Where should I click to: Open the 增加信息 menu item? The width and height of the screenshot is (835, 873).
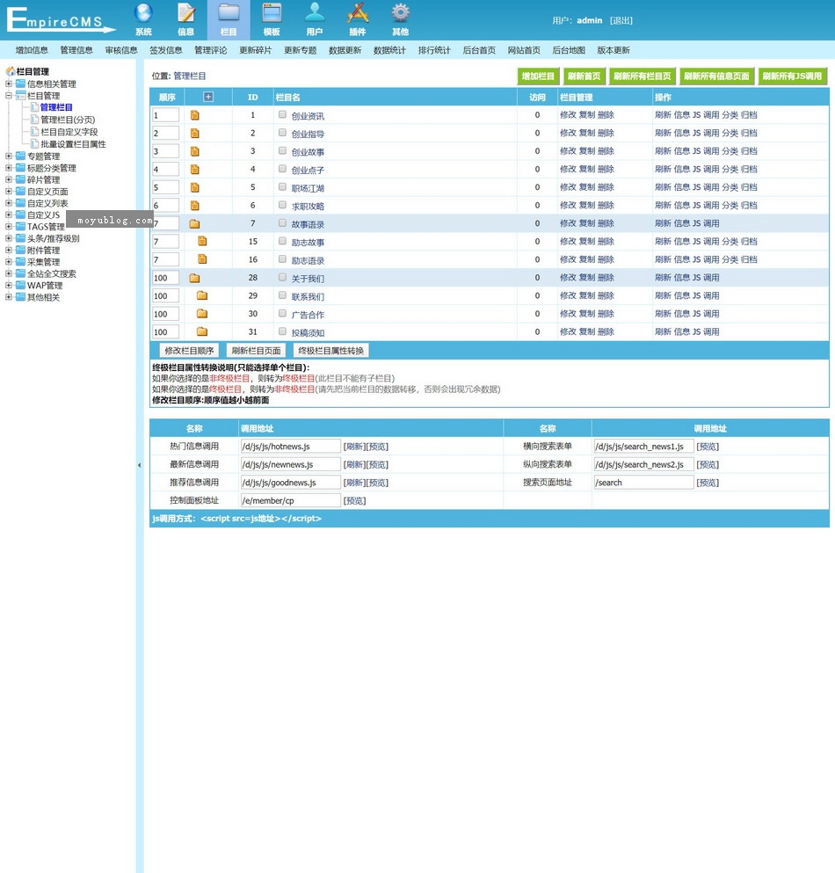tap(32, 50)
